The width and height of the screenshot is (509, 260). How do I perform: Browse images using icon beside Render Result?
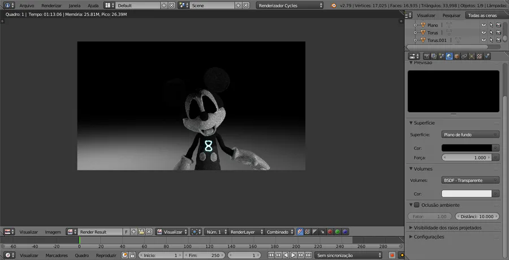(71, 232)
